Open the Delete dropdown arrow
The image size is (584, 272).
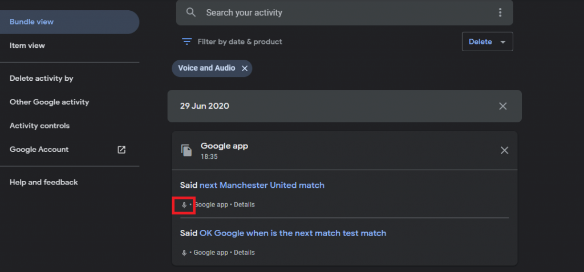tap(503, 42)
